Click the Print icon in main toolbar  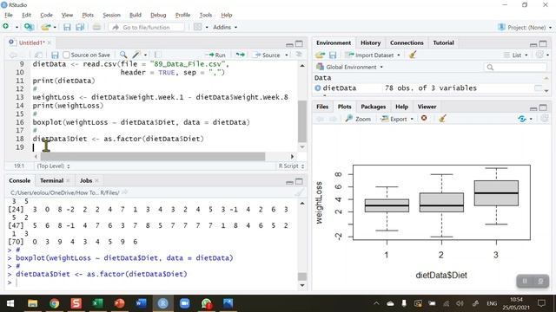[x=96, y=27]
